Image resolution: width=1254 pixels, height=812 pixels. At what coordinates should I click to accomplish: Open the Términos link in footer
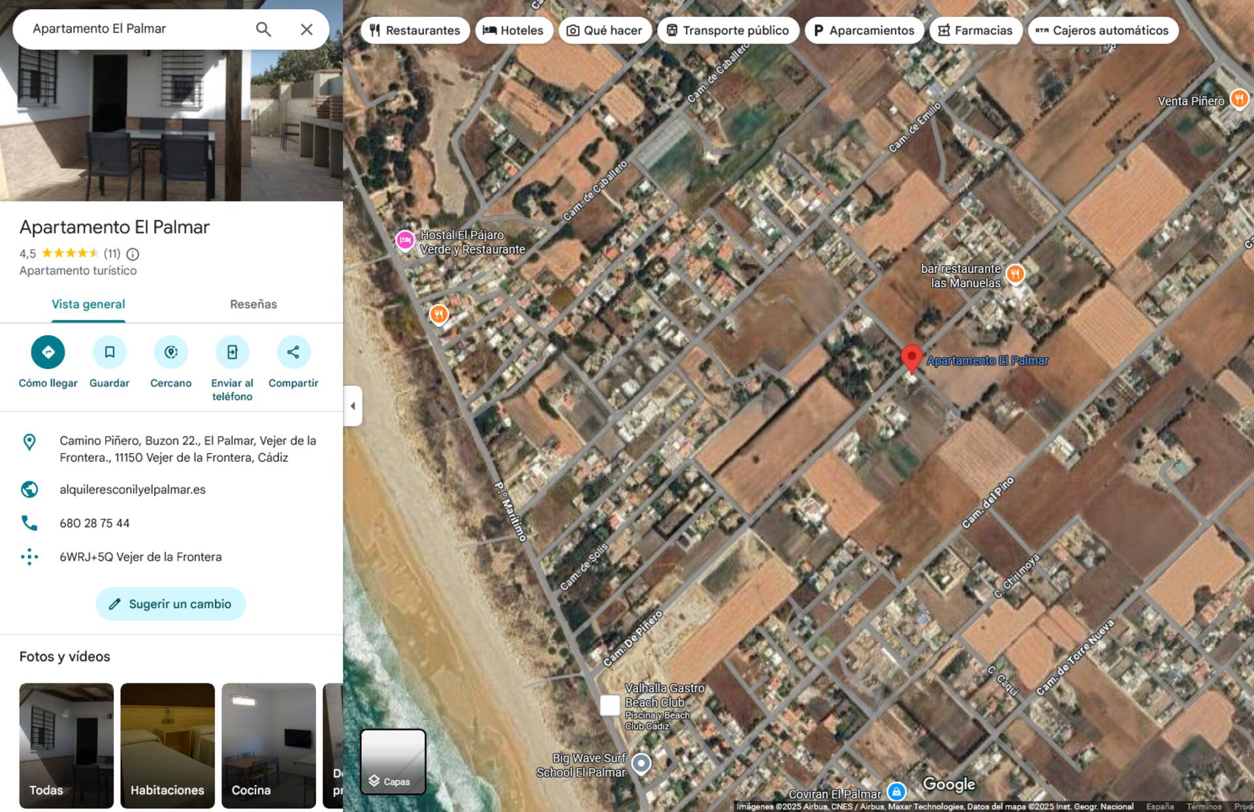1204,807
